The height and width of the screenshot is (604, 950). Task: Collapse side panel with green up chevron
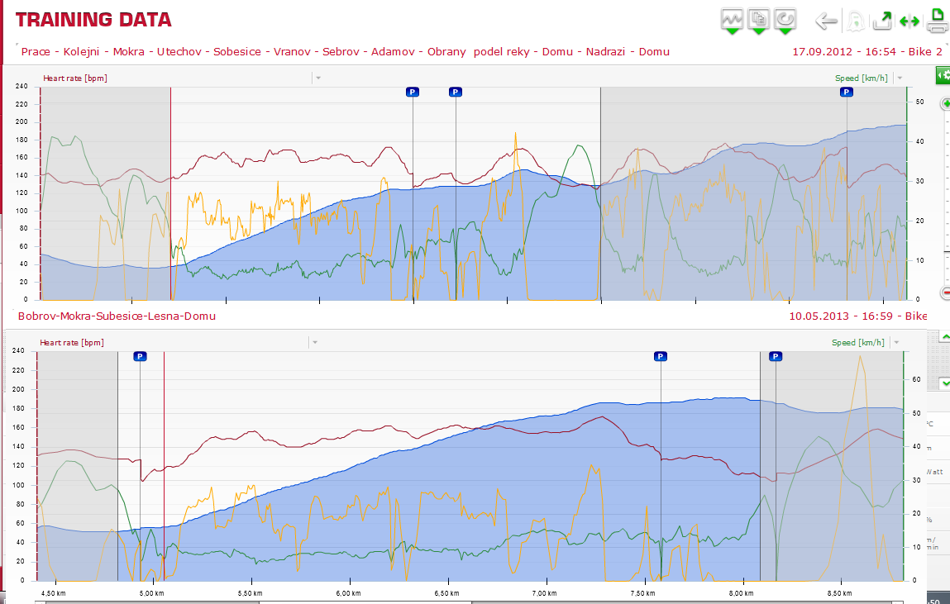coord(944,336)
